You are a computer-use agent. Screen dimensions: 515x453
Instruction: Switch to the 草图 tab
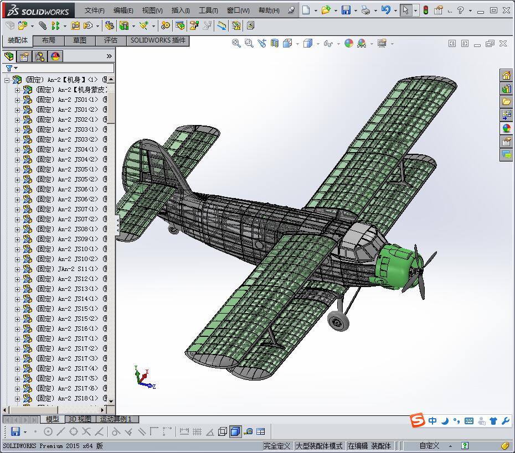pyautogui.click(x=80, y=40)
